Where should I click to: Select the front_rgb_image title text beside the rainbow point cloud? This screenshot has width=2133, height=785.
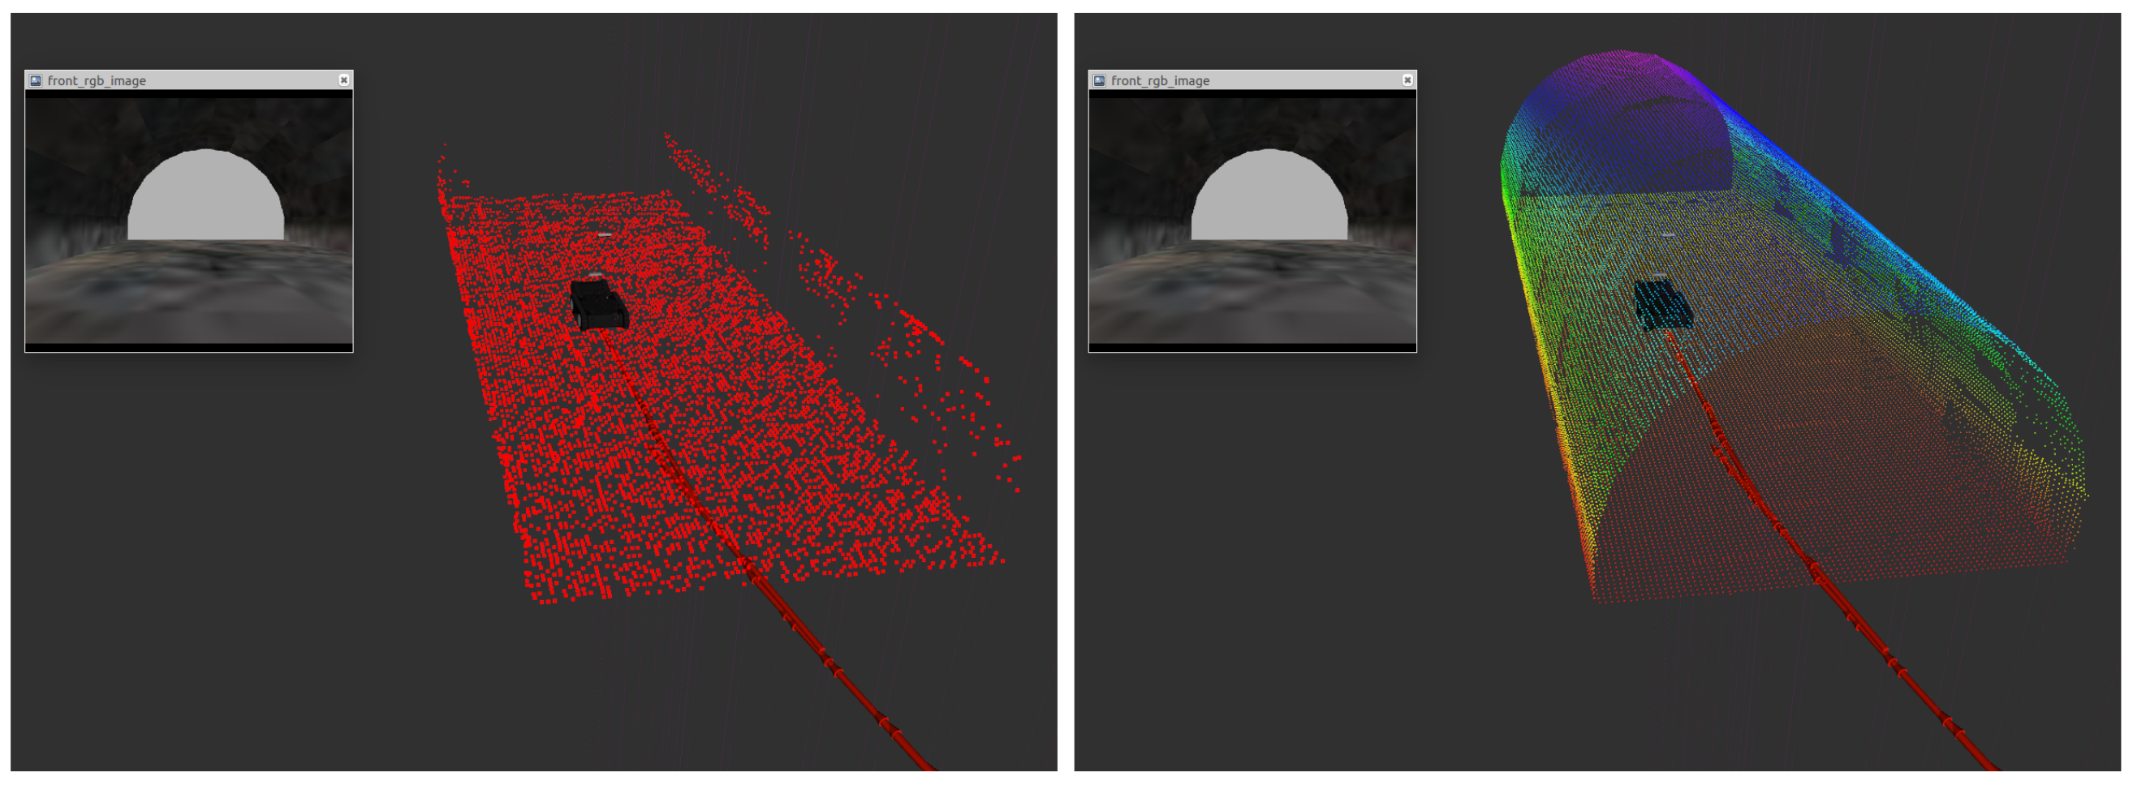pyautogui.click(x=1160, y=81)
